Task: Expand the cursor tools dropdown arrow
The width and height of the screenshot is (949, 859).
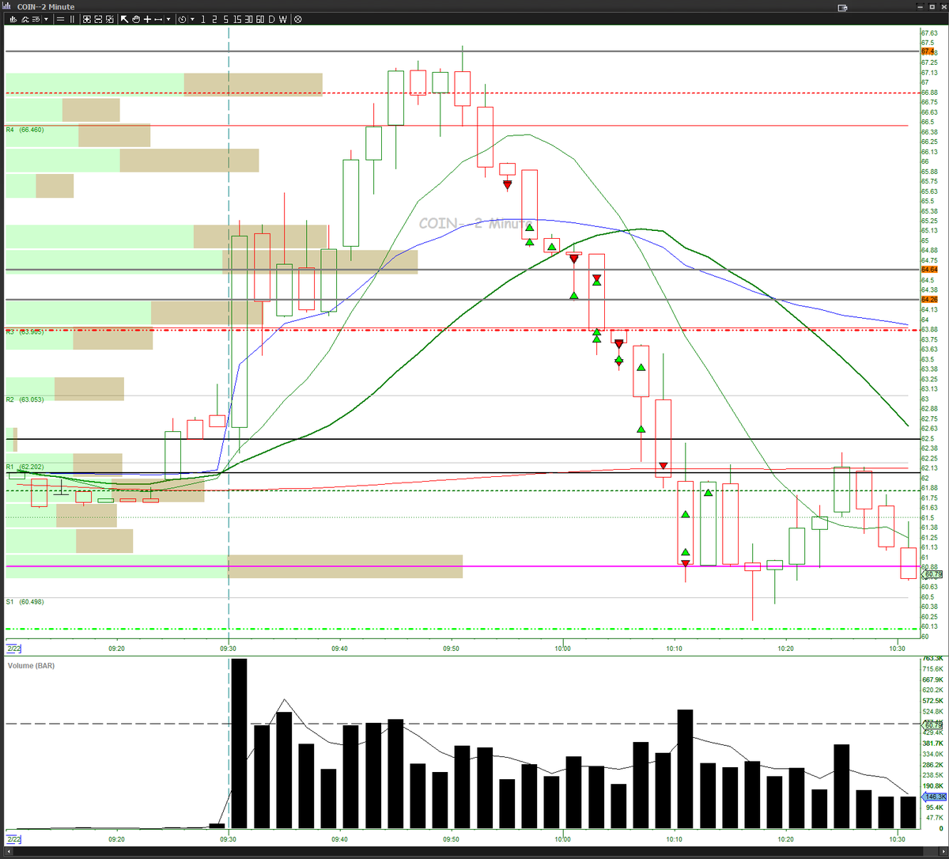Action: (x=168, y=19)
